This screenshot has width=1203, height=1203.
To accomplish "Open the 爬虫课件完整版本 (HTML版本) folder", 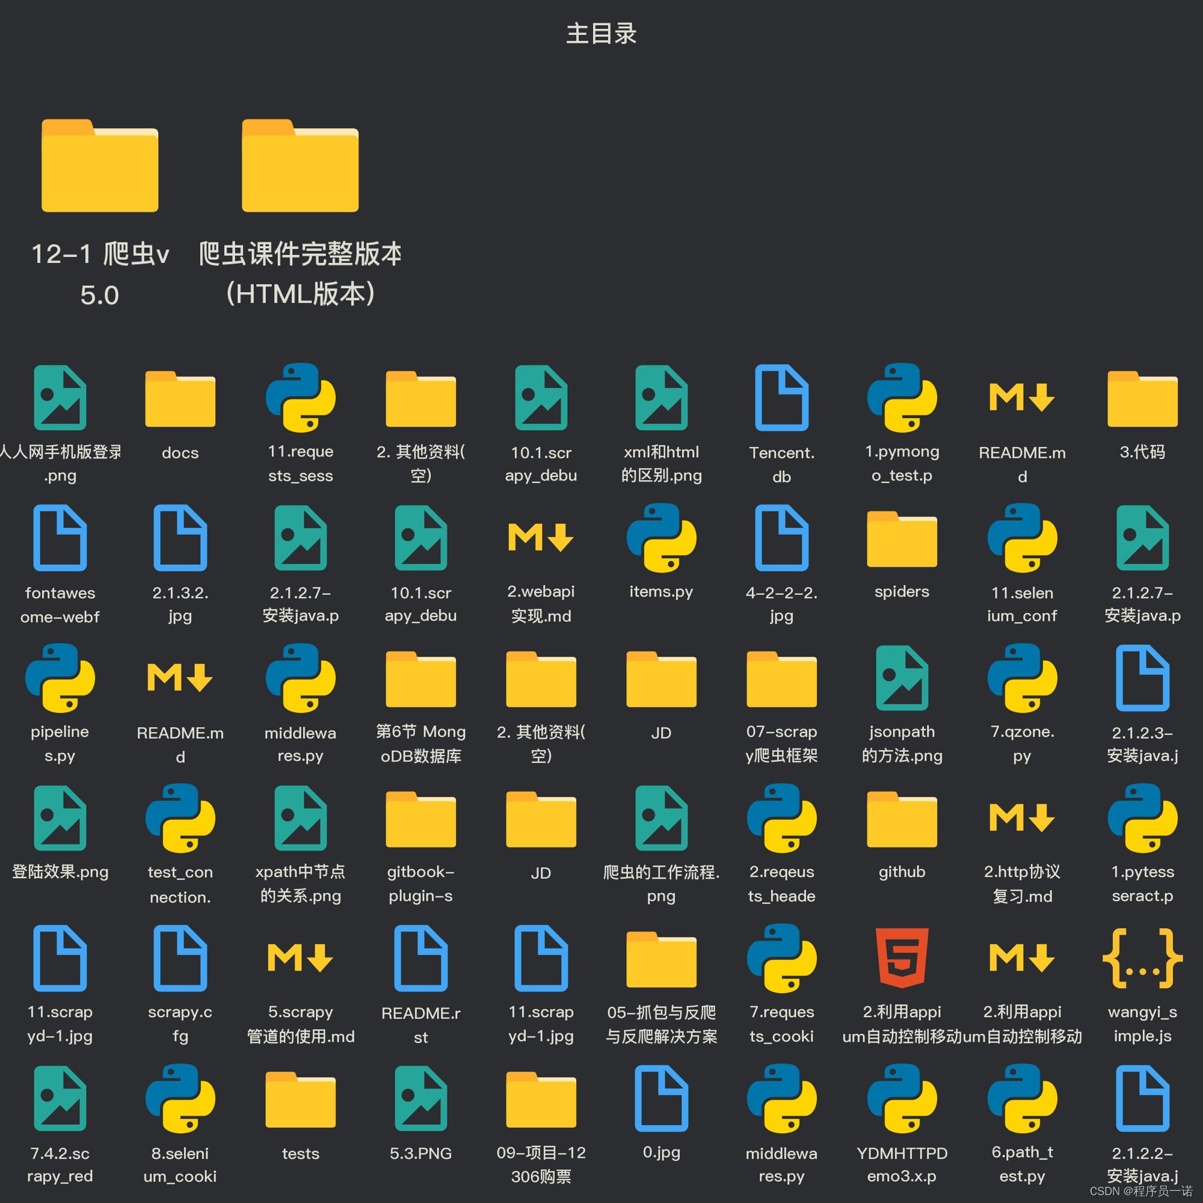I will point(300,165).
